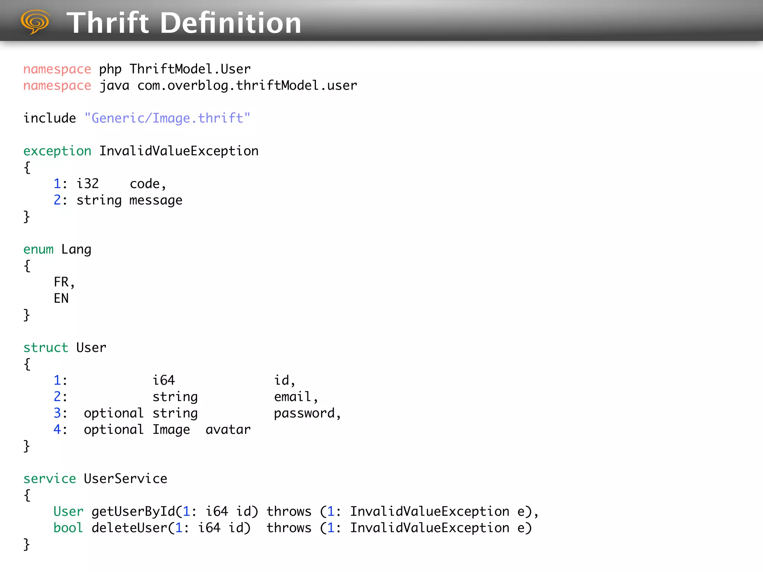Click "com.overblog.thriftModel.user" java namespace
This screenshot has height=572, width=763.
pos(247,86)
